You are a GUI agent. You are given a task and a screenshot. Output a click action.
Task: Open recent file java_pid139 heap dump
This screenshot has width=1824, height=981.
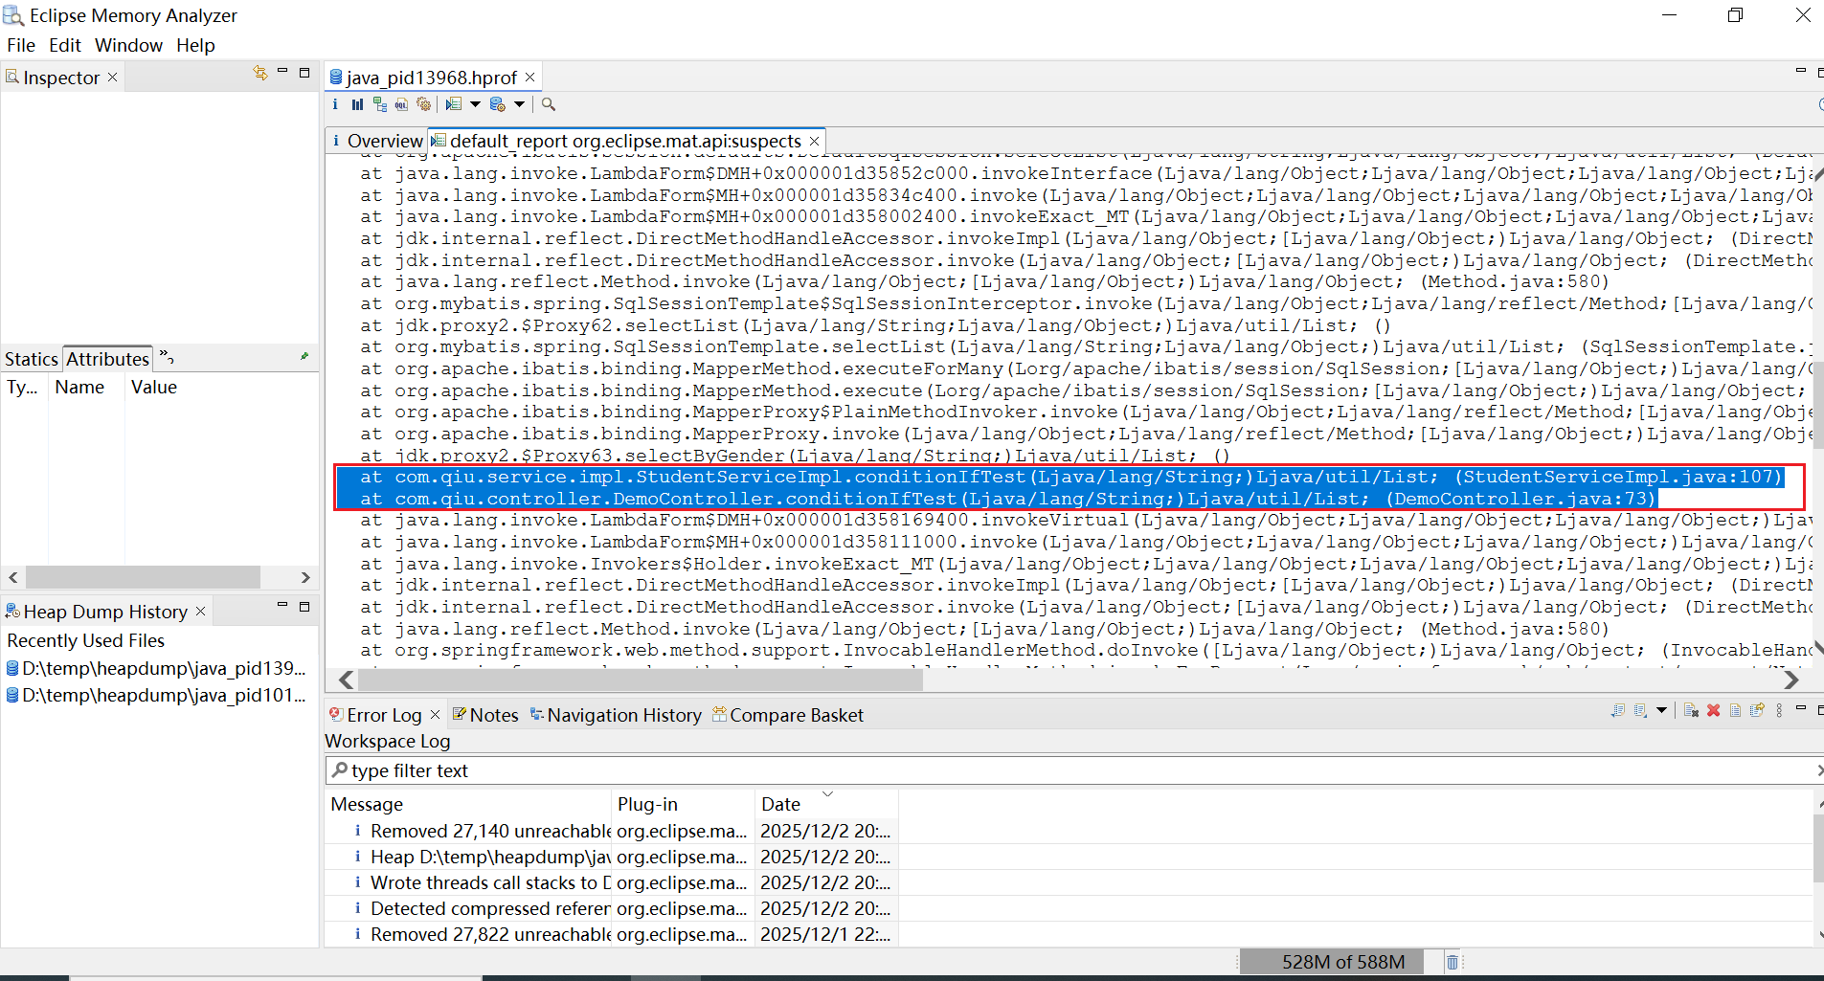[156, 668]
